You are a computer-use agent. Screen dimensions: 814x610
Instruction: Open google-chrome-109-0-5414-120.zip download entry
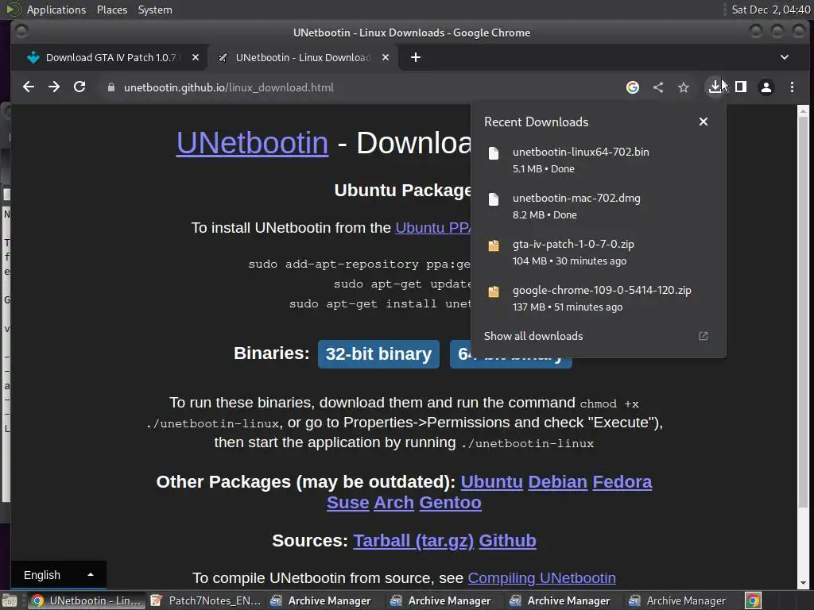(598, 299)
